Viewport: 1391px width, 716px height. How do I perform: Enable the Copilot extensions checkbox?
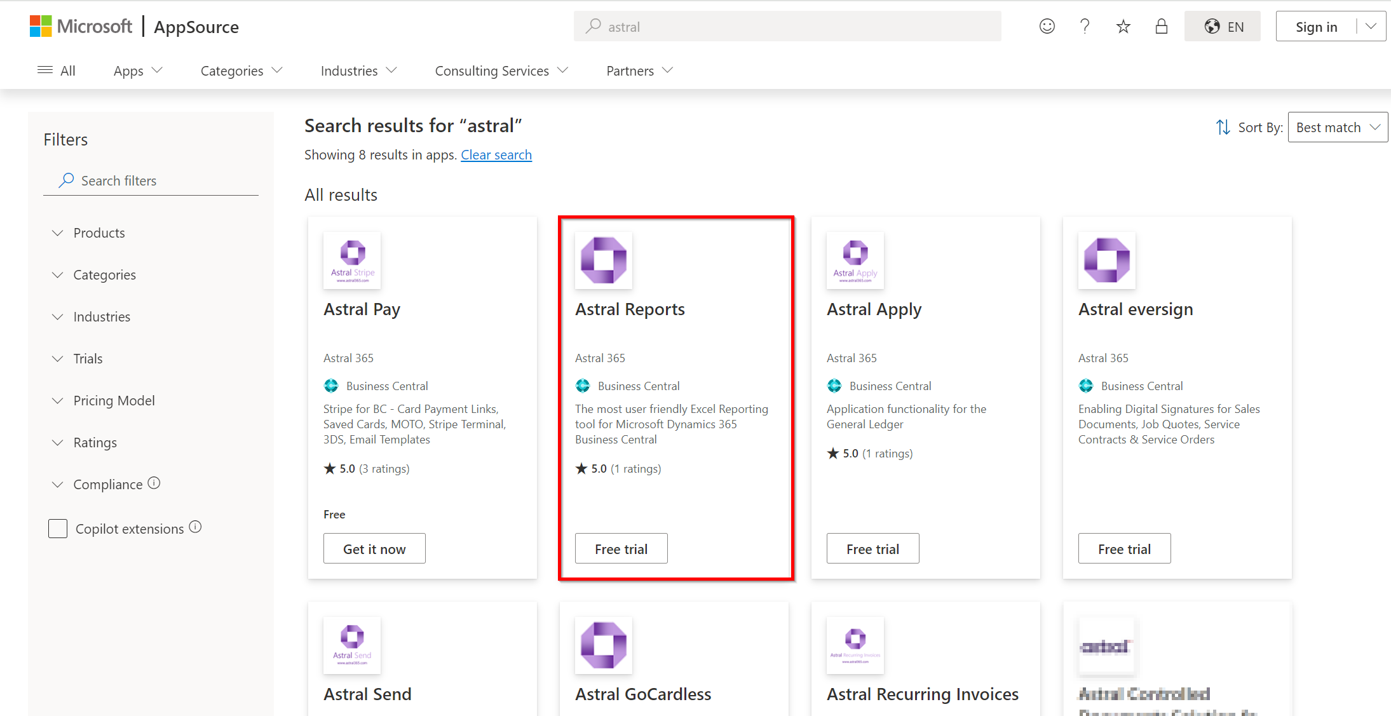click(58, 529)
